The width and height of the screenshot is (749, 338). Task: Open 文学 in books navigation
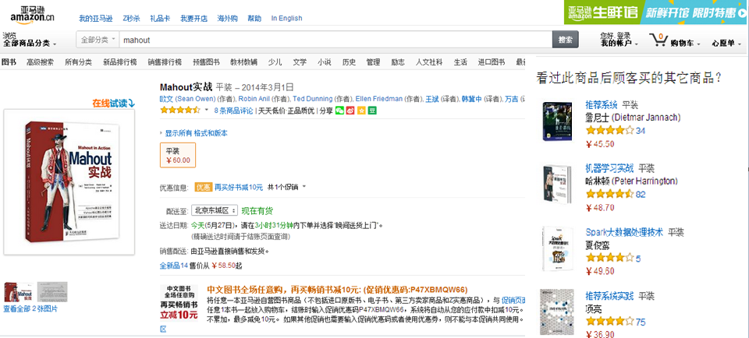pyautogui.click(x=300, y=62)
